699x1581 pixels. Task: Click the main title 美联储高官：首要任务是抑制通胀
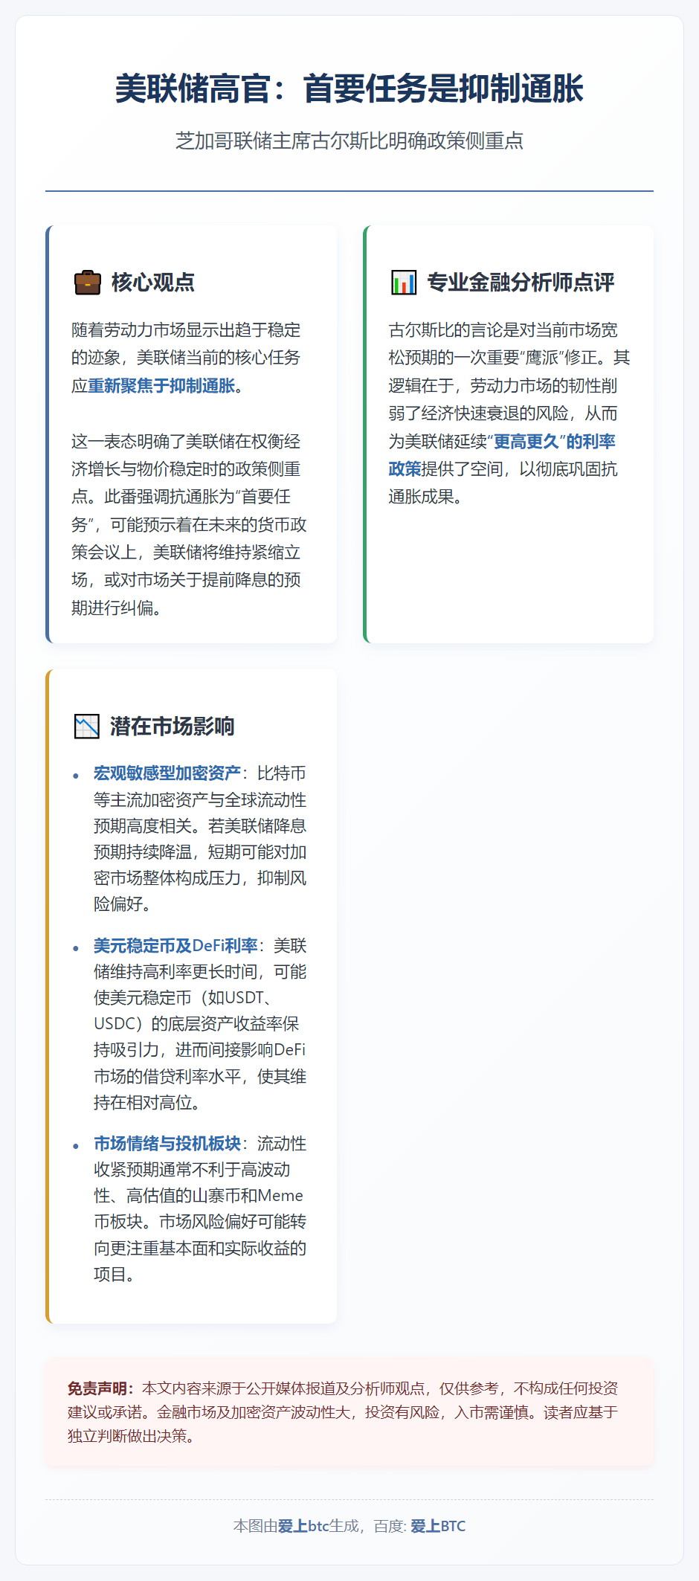349,88
